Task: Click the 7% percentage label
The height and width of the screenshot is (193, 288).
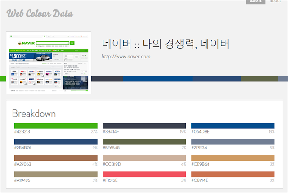Action: click(x=184, y=148)
